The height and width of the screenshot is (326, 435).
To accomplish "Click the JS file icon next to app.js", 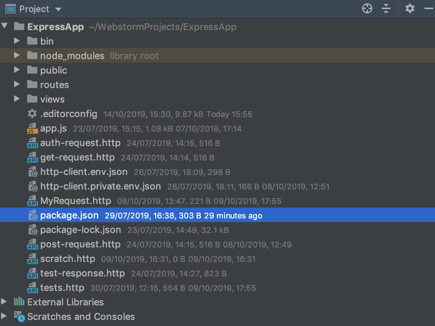I will pos(32,129).
